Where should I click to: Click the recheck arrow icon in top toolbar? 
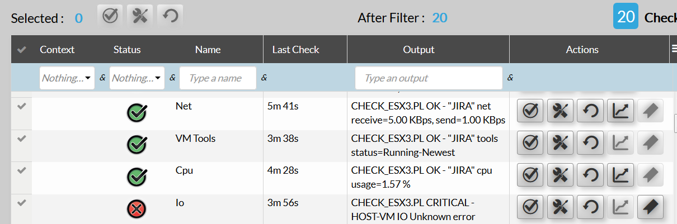pos(170,16)
